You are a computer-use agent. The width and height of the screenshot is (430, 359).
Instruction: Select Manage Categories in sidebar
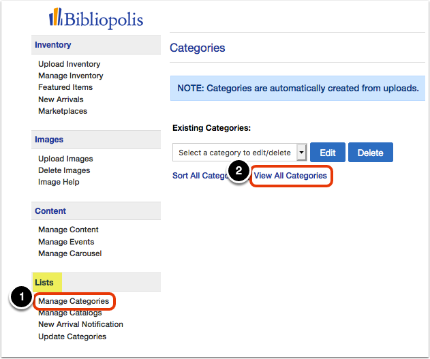[74, 301]
